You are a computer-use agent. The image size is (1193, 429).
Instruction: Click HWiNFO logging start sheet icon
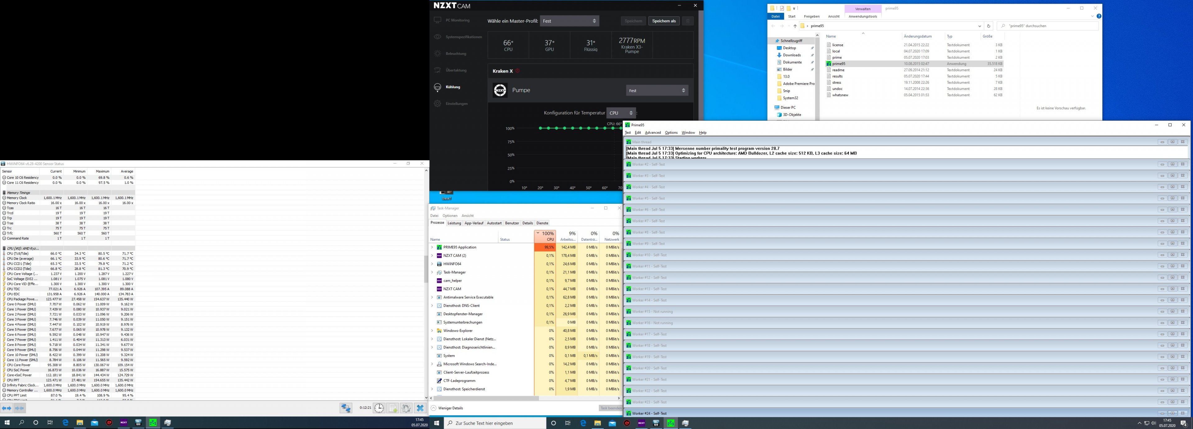[393, 408]
